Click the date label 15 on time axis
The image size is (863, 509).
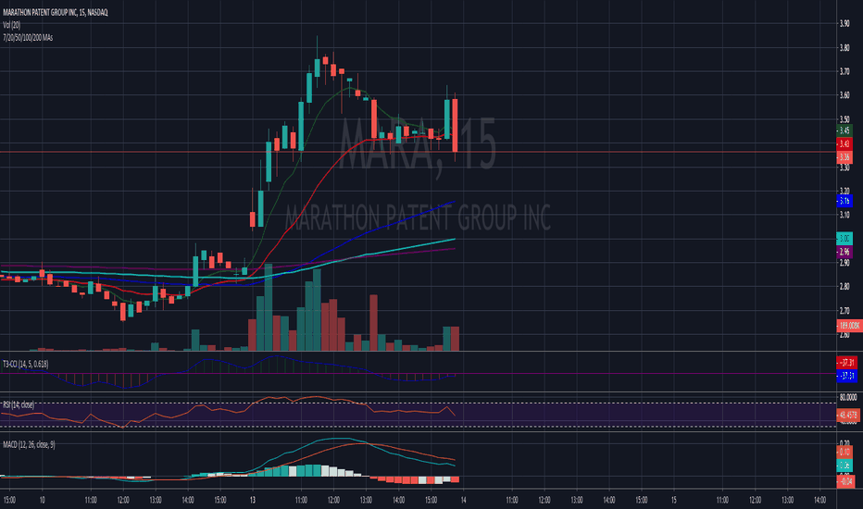point(674,500)
